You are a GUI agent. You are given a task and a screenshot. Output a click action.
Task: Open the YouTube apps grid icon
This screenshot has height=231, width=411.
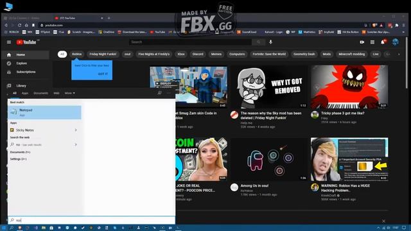click(x=372, y=42)
